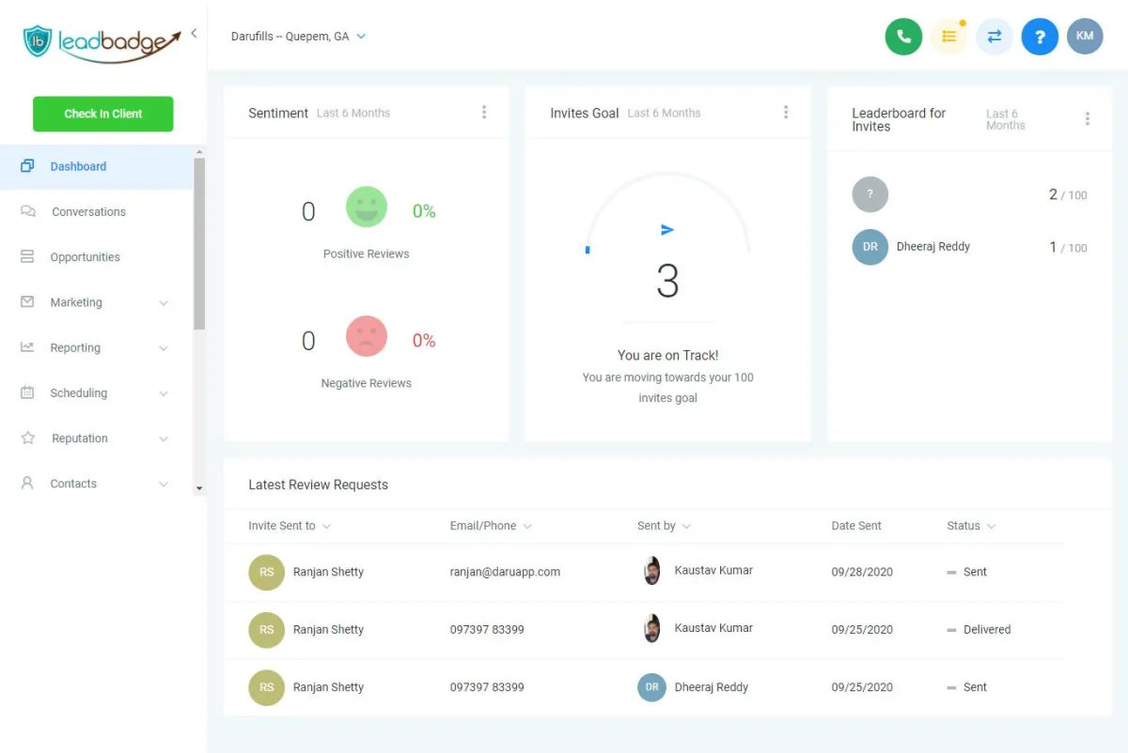Open Sentiment card three-dot options
Image resolution: width=1128 pixels, height=753 pixels.
point(484,113)
